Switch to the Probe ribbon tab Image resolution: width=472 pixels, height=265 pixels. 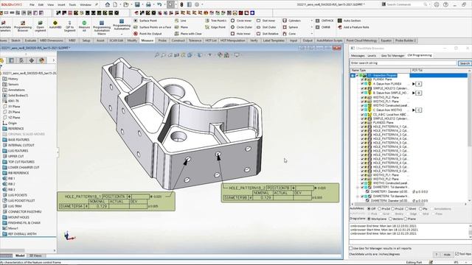[162, 40]
